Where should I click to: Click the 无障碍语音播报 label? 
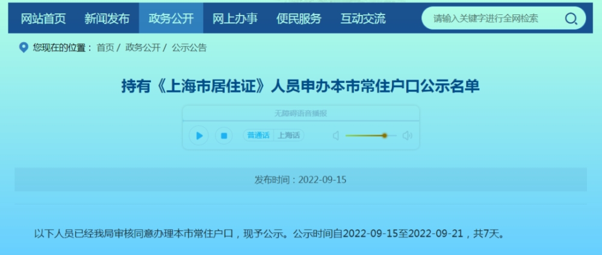pos(300,113)
